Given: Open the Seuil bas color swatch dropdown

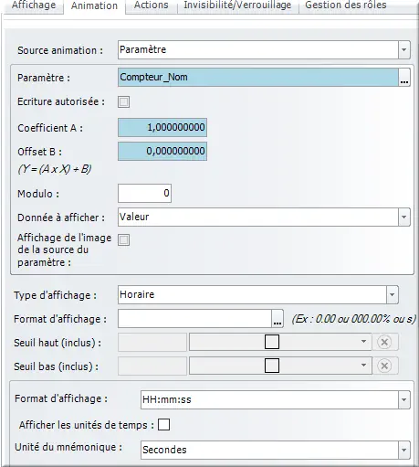Looking at the screenshot, I should (280, 366).
